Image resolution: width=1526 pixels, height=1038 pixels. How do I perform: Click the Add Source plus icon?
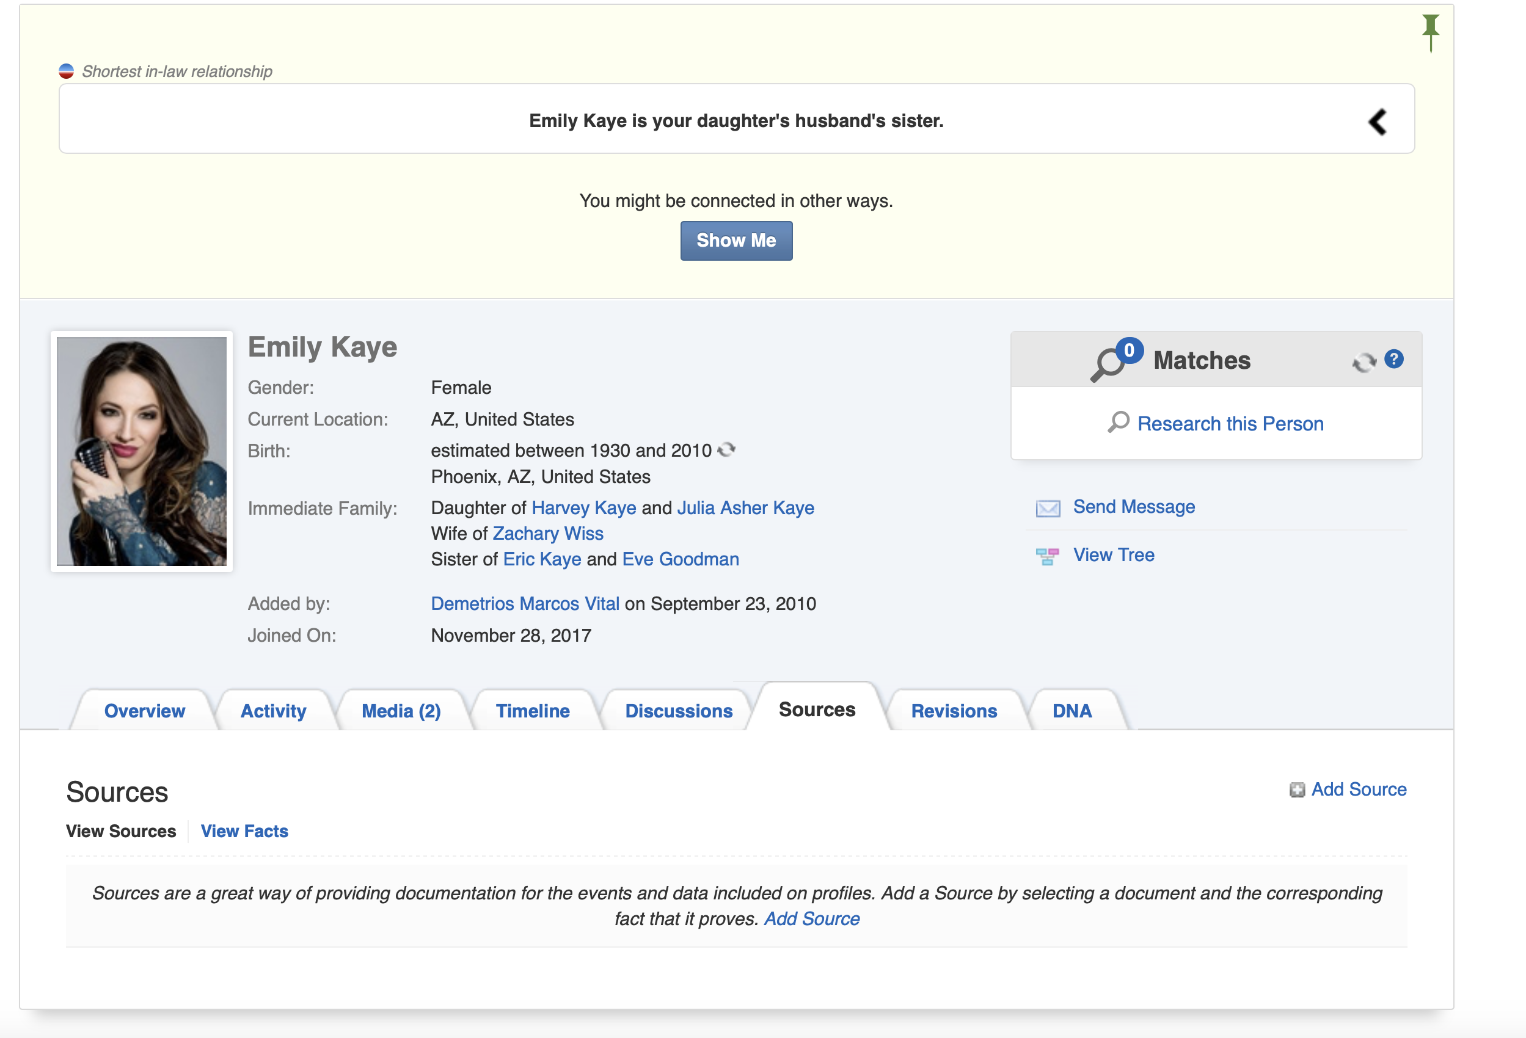[1296, 789]
